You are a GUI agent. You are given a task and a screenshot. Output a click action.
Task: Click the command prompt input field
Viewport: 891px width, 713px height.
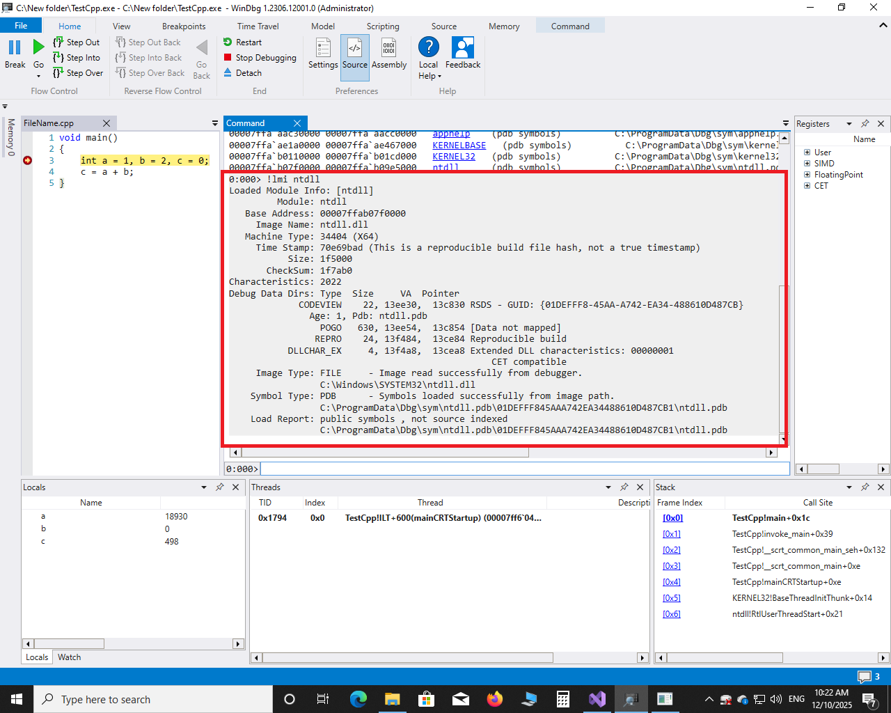(524, 469)
